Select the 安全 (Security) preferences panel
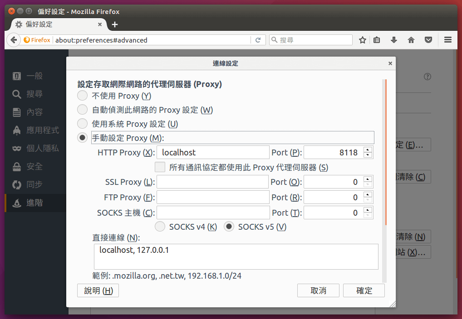Viewport: 462px width, 319px height. click(x=34, y=166)
